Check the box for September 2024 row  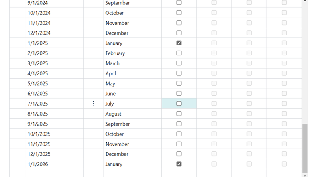179,2
